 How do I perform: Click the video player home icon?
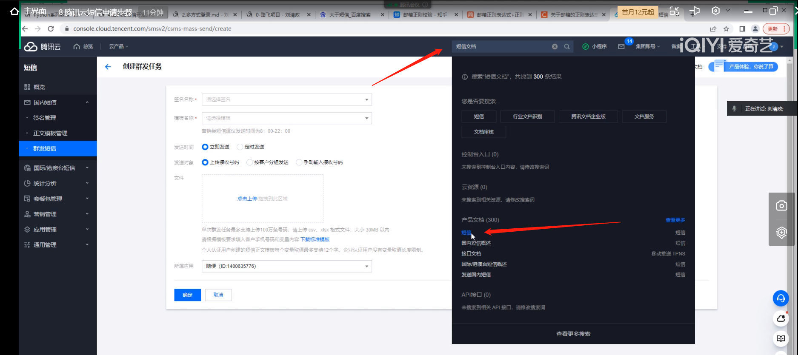click(x=14, y=11)
